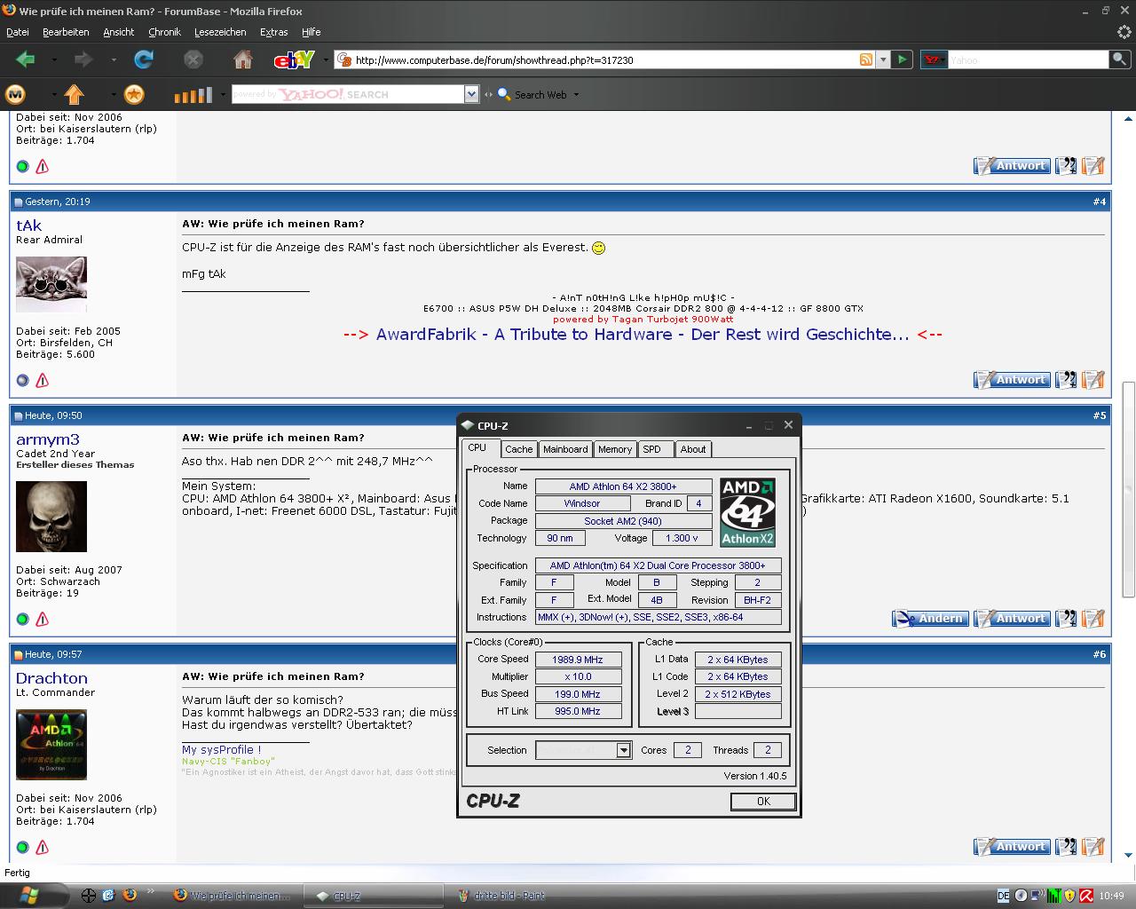Viewport: 1136px width, 909px height.
Task: Go back with Firefox's green back arrow
Action: coord(25,59)
